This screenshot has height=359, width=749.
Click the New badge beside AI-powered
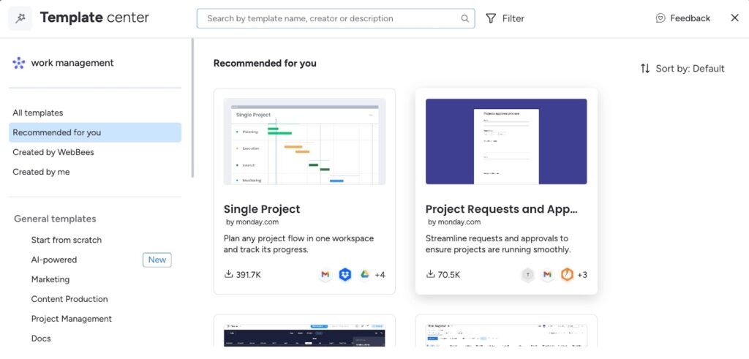coord(157,260)
